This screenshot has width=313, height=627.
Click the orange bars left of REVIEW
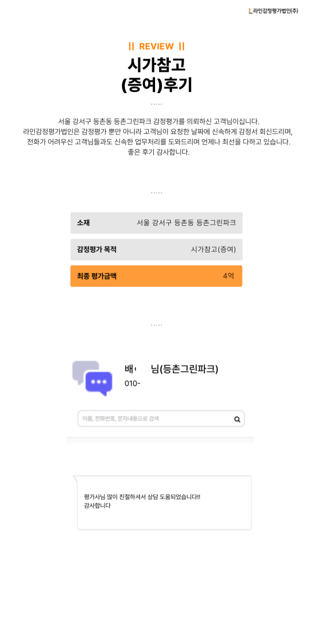click(x=131, y=47)
